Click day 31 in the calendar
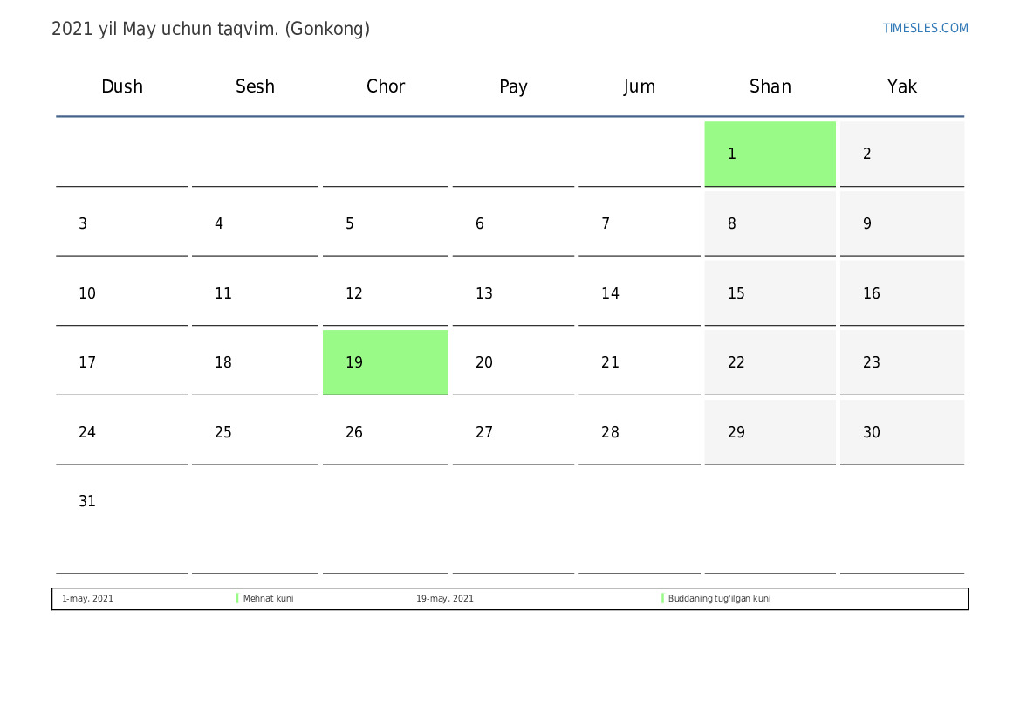Screen dimensions: 1020x722 (121, 521)
